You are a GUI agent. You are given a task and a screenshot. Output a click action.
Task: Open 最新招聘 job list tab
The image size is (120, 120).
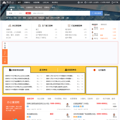coord(30,99)
